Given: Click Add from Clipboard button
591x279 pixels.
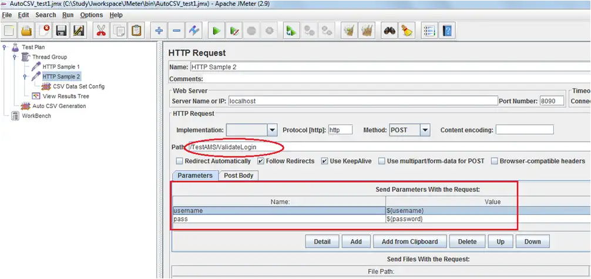Looking at the screenshot, I should pos(409,241).
